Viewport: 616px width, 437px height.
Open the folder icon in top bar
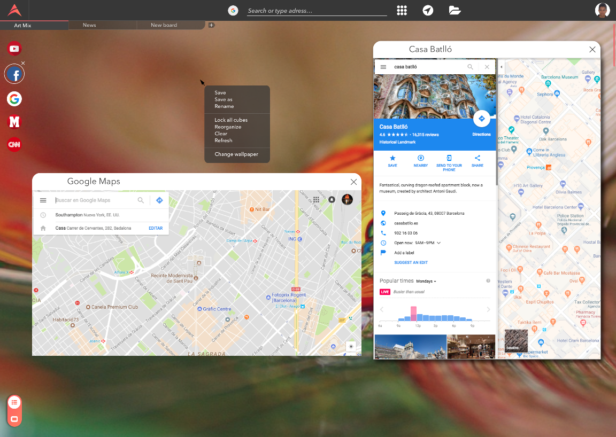tap(455, 10)
